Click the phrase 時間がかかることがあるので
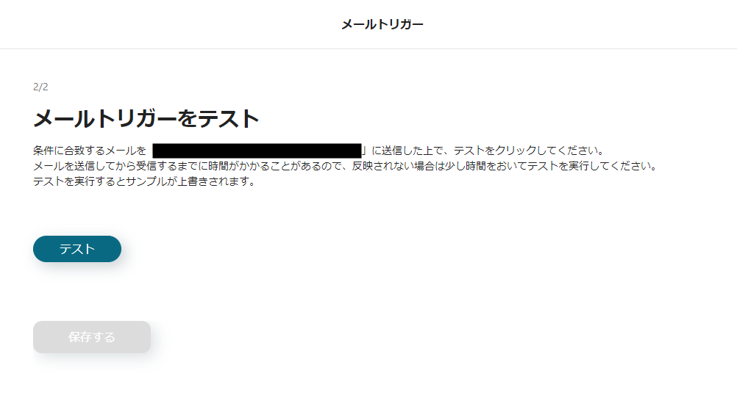This screenshot has height=398, width=737. click(274, 166)
